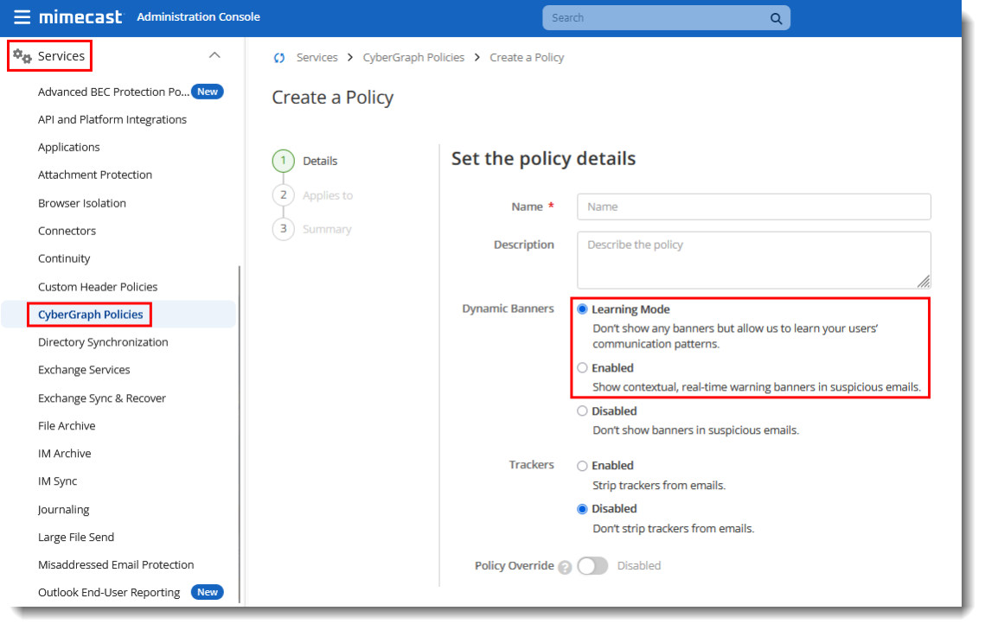This screenshot has width=985, height=630.
Task: Select CyberGraph Policies in sidebar
Action: coord(91,315)
